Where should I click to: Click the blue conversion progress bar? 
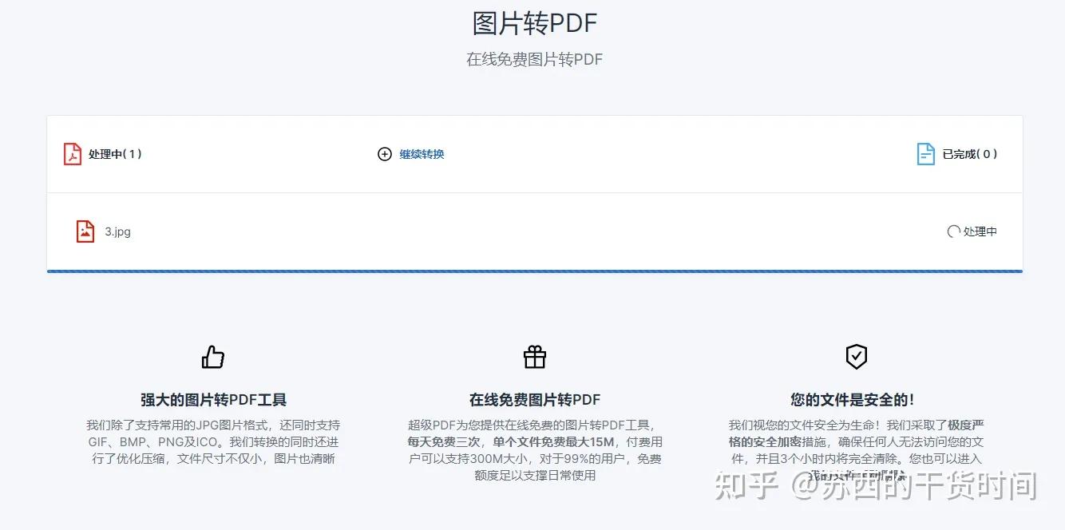coord(534,271)
